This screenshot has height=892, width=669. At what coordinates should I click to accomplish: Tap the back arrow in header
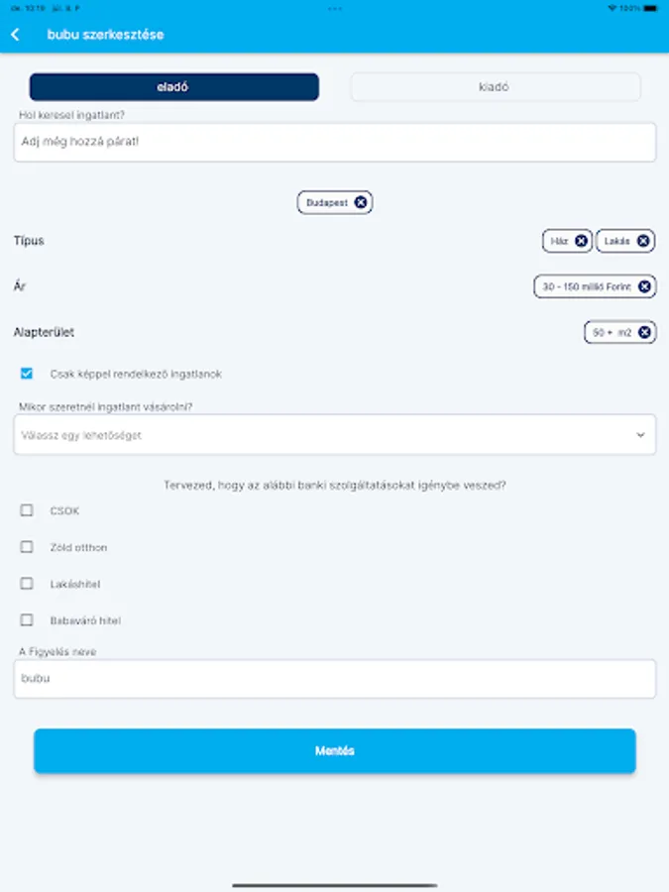[x=15, y=35]
